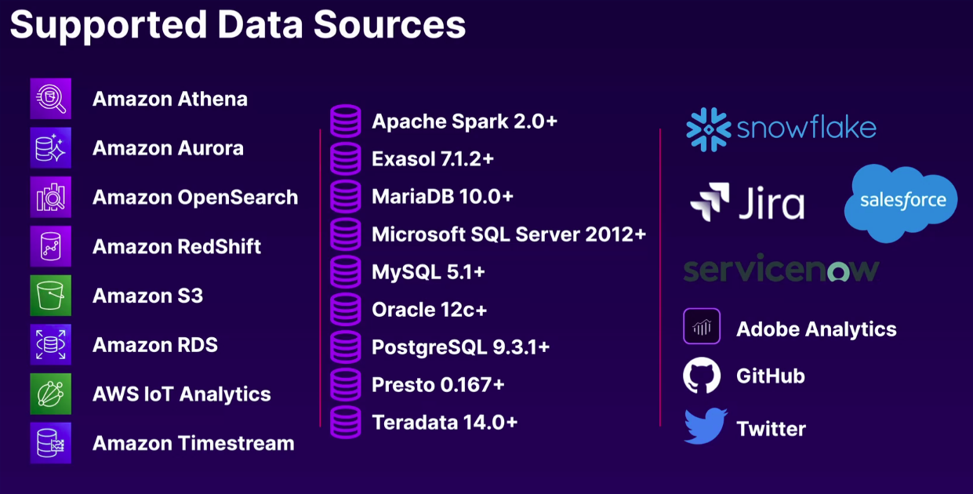Select the ServiceNow logo
Image resolution: width=973 pixels, height=494 pixels.
(781, 270)
